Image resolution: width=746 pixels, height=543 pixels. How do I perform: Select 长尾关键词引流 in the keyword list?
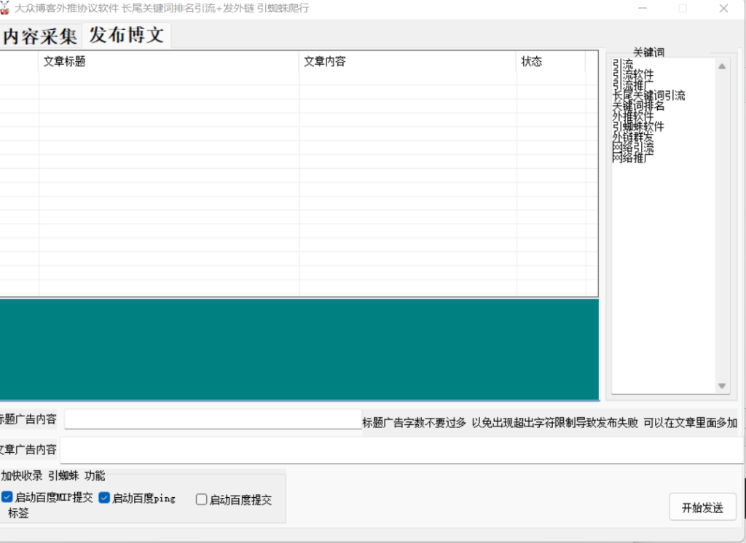coord(648,95)
